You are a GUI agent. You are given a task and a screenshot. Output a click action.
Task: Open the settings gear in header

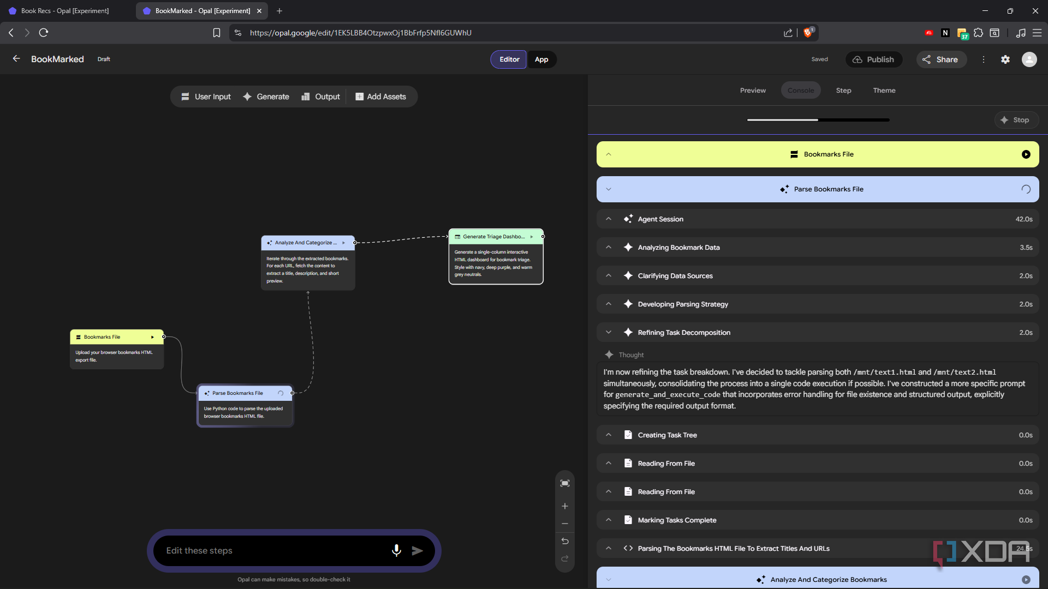pyautogui.click(x=1005, y=59)
